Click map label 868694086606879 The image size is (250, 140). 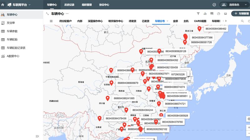(x=128, y=83)
